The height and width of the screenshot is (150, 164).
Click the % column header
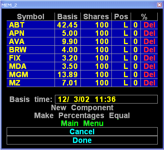144,17
